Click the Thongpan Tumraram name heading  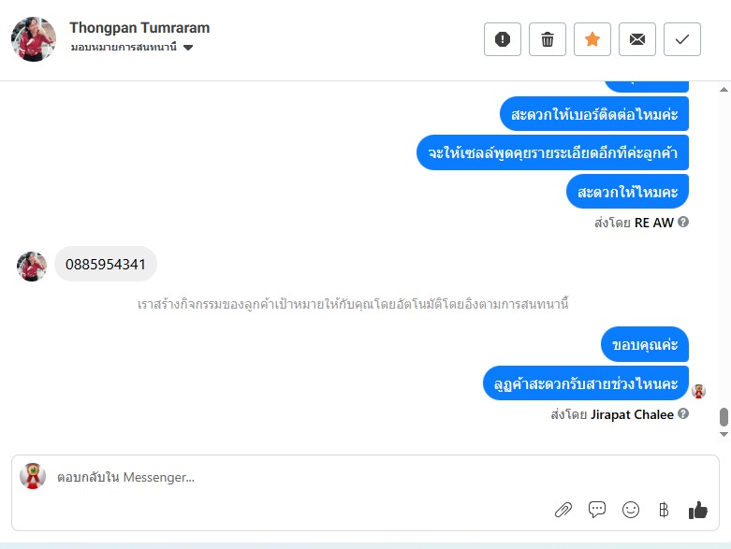(139, 28)
